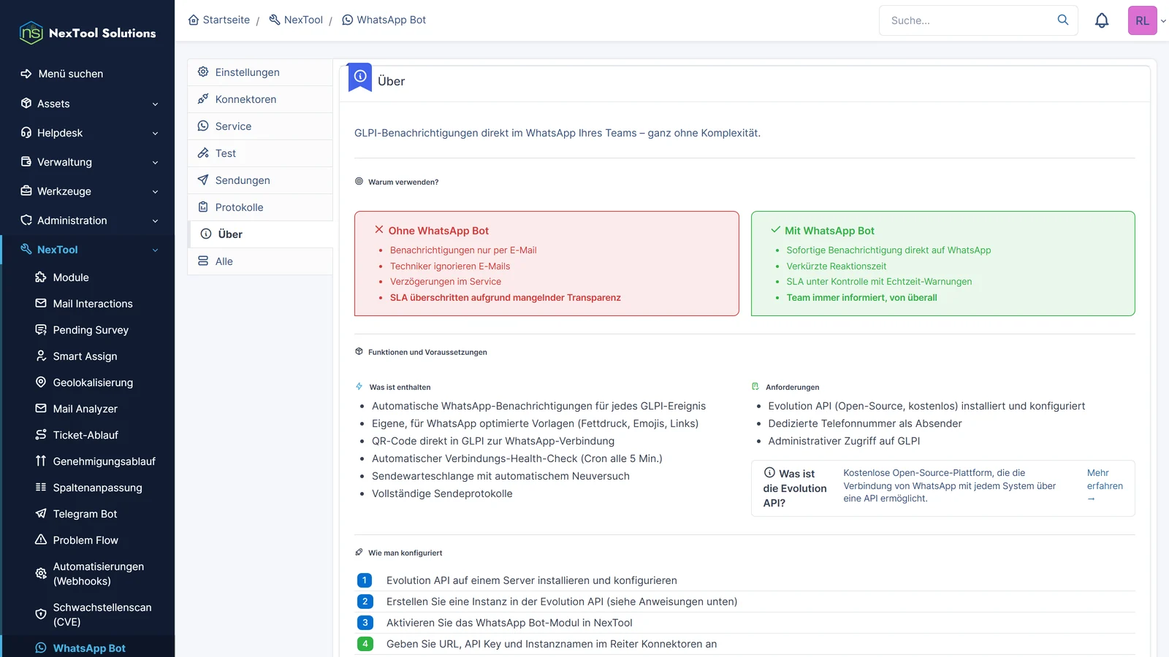Go to NexTool breadcrumb link
Image resolution: width=1169 pixels, height=657 pixels.
click(296, 20)
